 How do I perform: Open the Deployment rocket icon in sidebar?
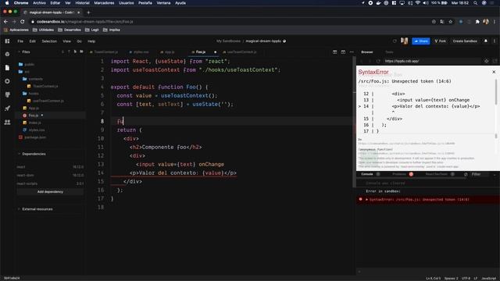pos(7,108)
